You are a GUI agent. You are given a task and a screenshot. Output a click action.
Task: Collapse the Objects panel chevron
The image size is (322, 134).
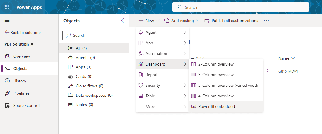click(x=122, y=21)
